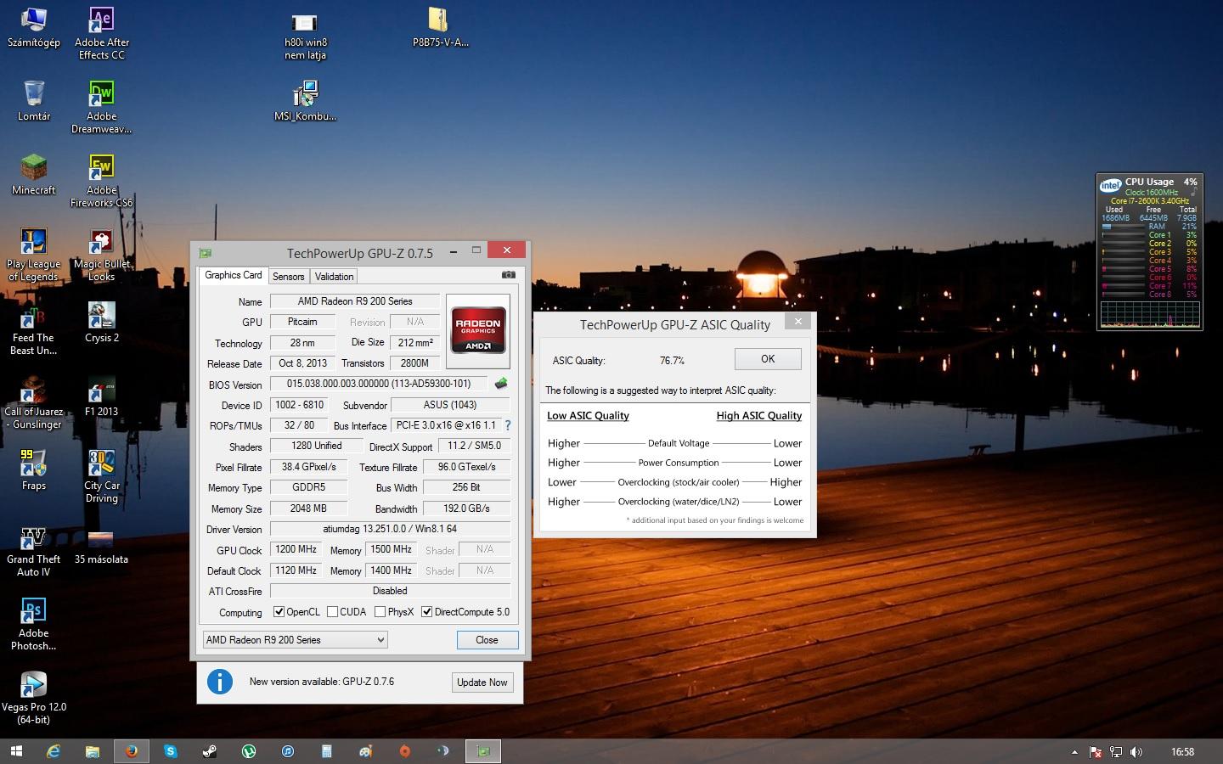The image size is (1223, 764).
Task: Click the Paint taskbar icon
Action: click(x=365, y=751)
